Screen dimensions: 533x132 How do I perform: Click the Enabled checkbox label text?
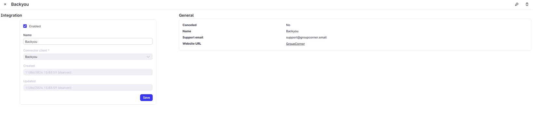click(35, 26)
